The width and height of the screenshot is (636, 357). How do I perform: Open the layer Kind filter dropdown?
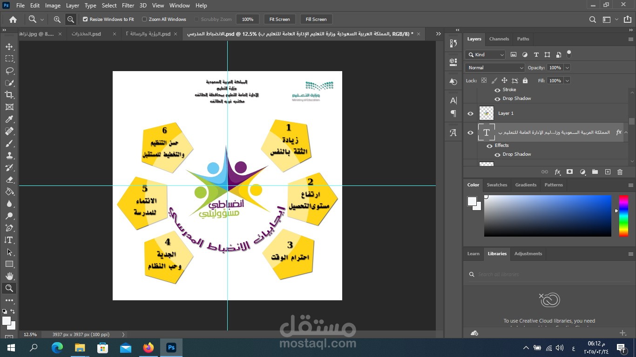click(x=485, y=54)
